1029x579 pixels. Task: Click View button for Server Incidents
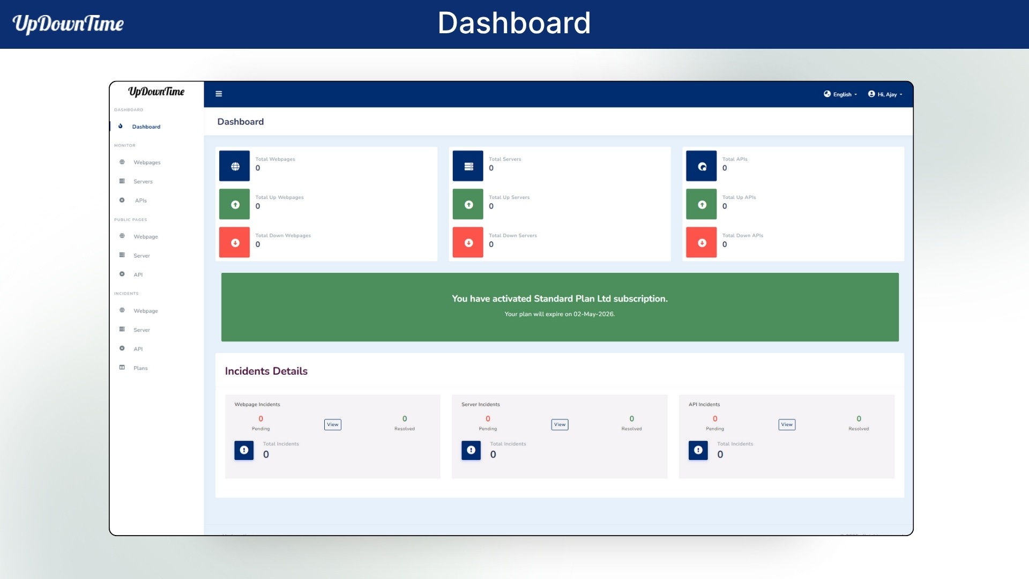560,424
